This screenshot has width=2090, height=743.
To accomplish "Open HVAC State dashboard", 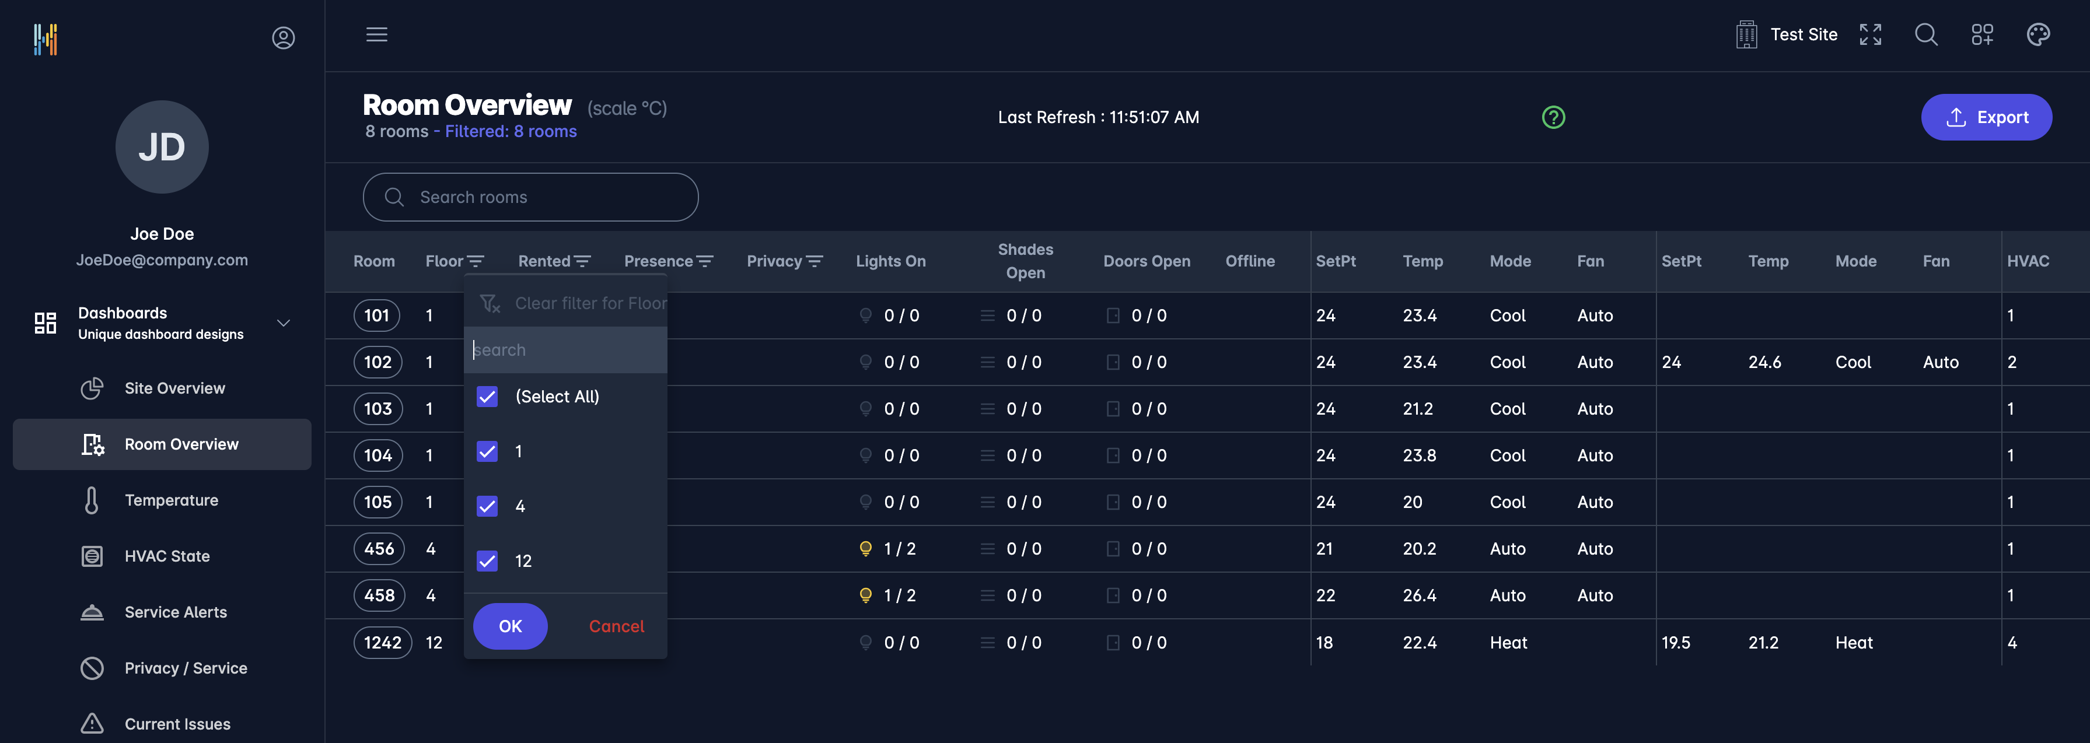I will (x=167, y=556).
